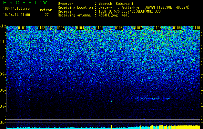Click the ICOM IC-575 receiver text
Viewport: 203px width, 129px height.
tap(130, 11)
